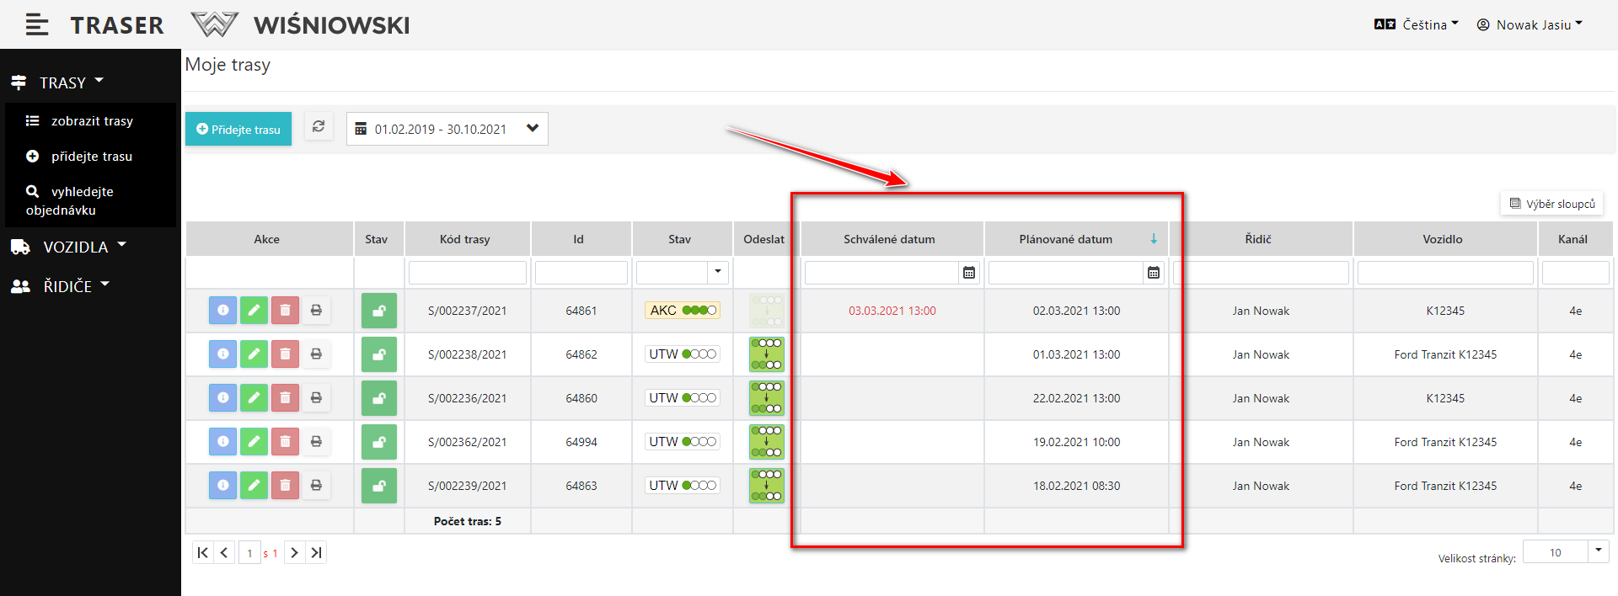Toggle the lock status of route S/002237/2021
The image size is (1618, 596).
[379, 311]
